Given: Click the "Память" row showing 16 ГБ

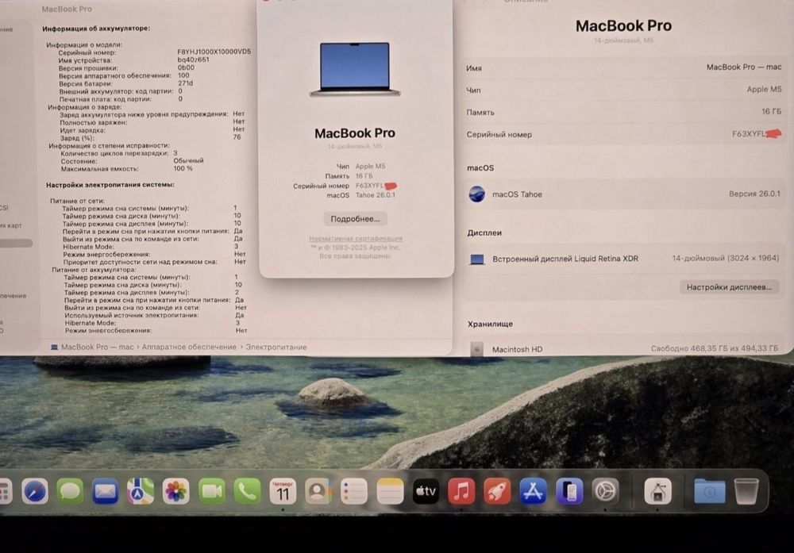Looking at the screenshot, I should (x=623, y=112).
